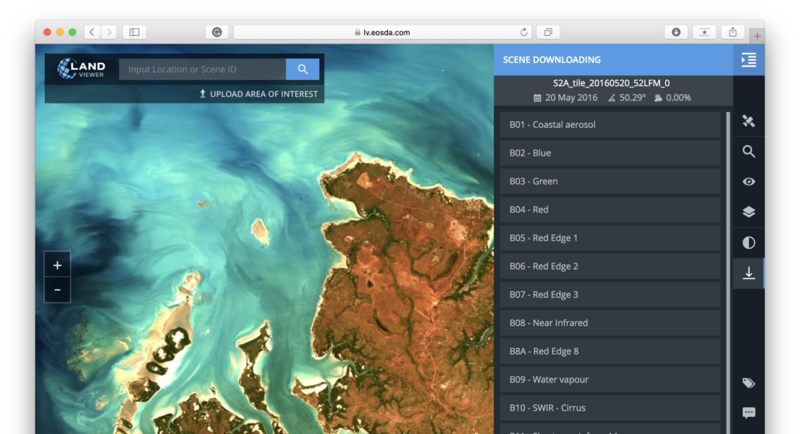Screen dimensions: 800x434
Task: Zoom out the map with minus button
Action: [57, 290]
